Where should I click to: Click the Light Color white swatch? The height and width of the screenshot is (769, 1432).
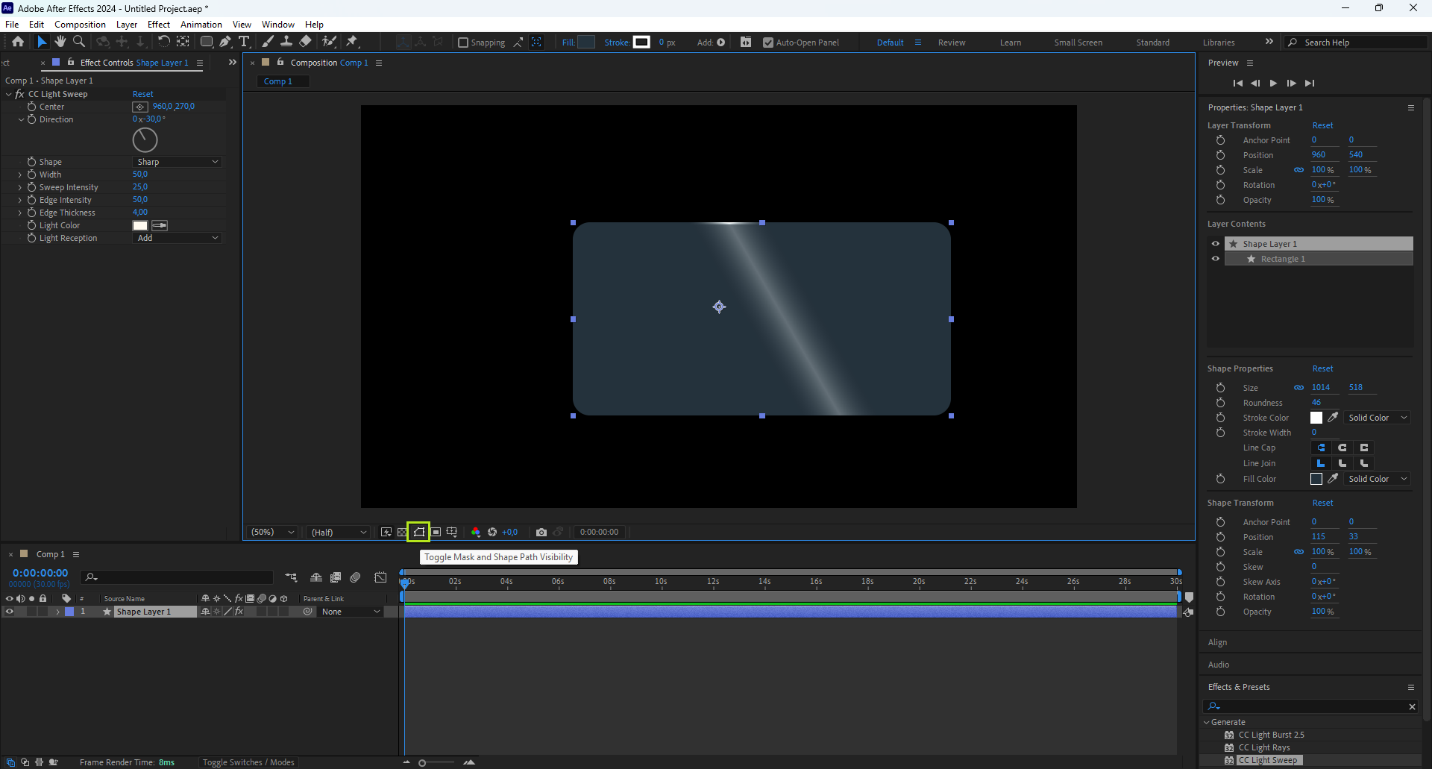pyautogui.click(x=140, y=225)
